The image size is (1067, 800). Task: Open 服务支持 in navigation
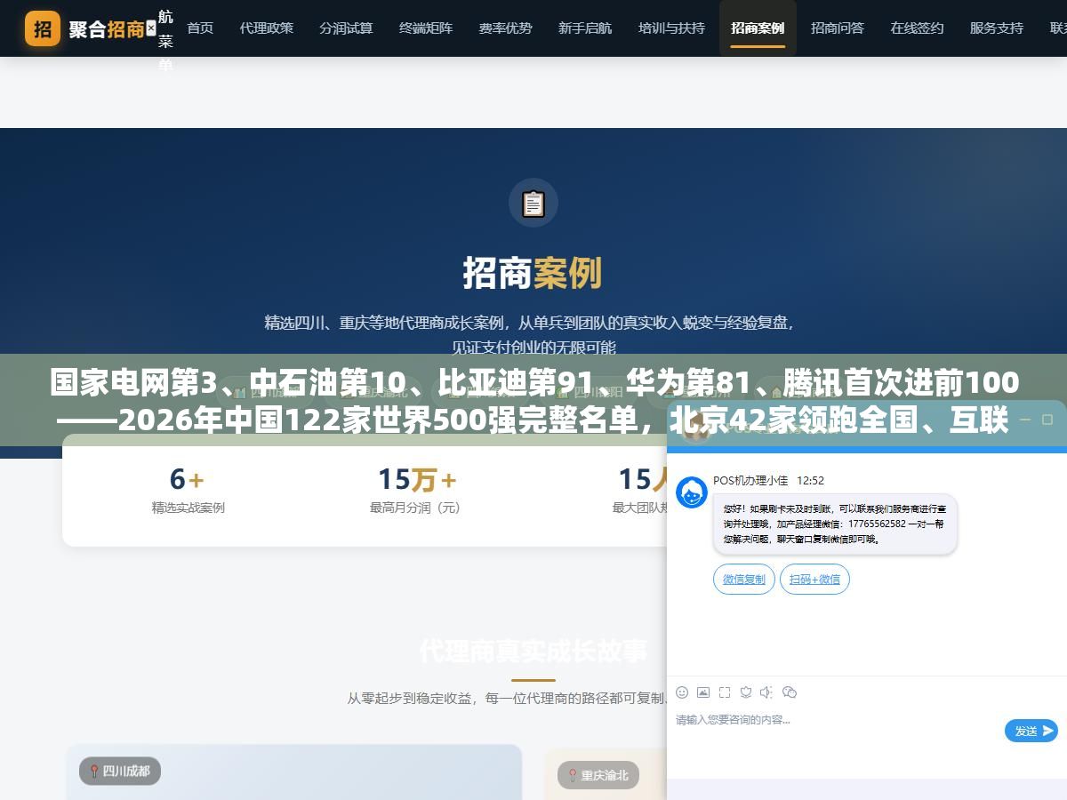(x=997, y=28)
